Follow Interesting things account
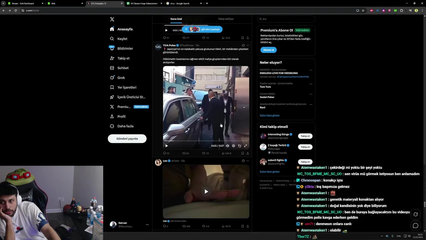 305,136
